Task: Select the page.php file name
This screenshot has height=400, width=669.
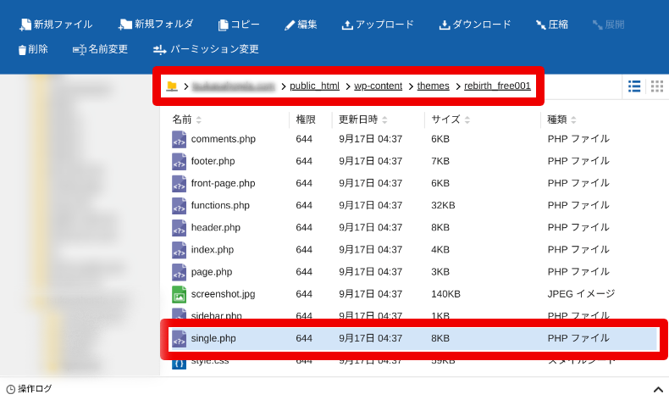Action: click(x=212, y=272)
